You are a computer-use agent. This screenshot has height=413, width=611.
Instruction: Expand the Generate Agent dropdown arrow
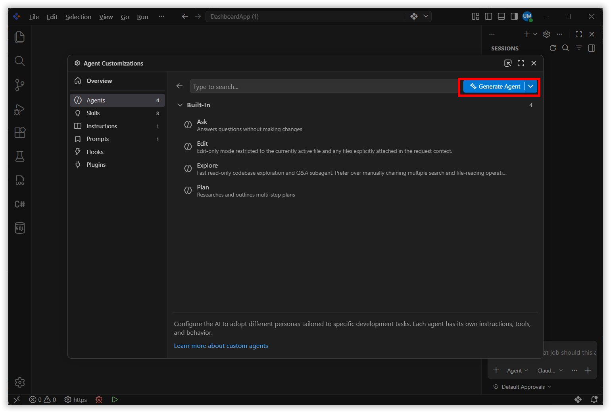click(x=531, y=87)
